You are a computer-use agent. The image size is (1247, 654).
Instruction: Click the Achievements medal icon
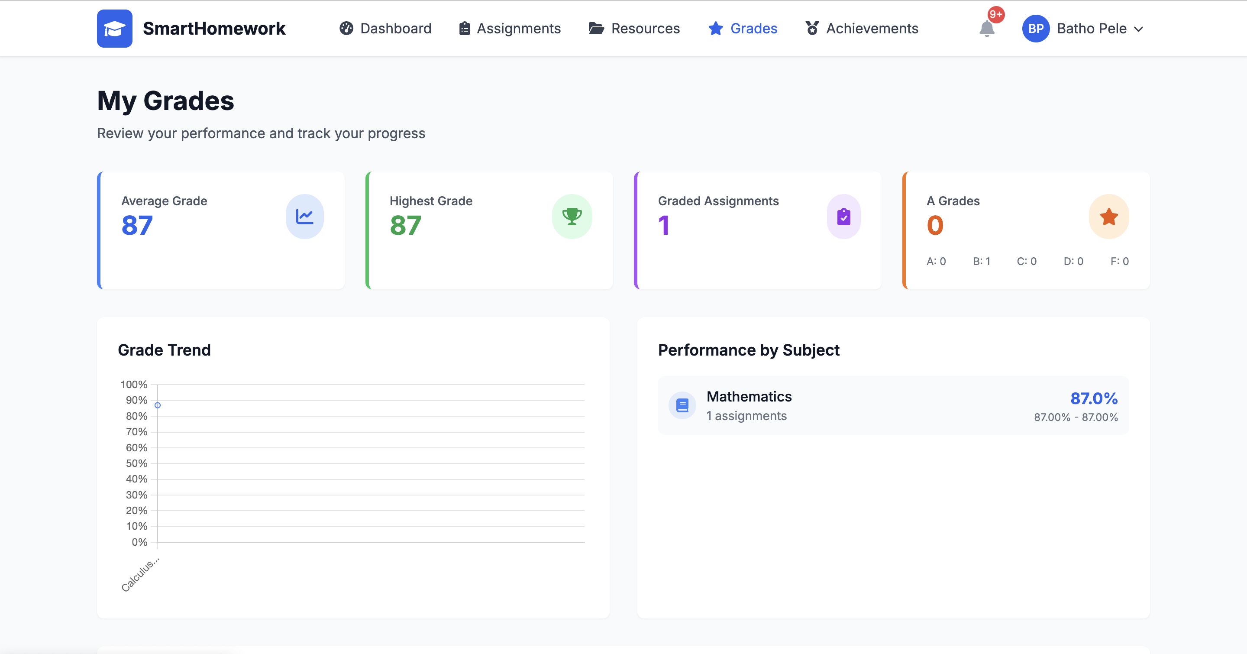(x=812, y=29)
